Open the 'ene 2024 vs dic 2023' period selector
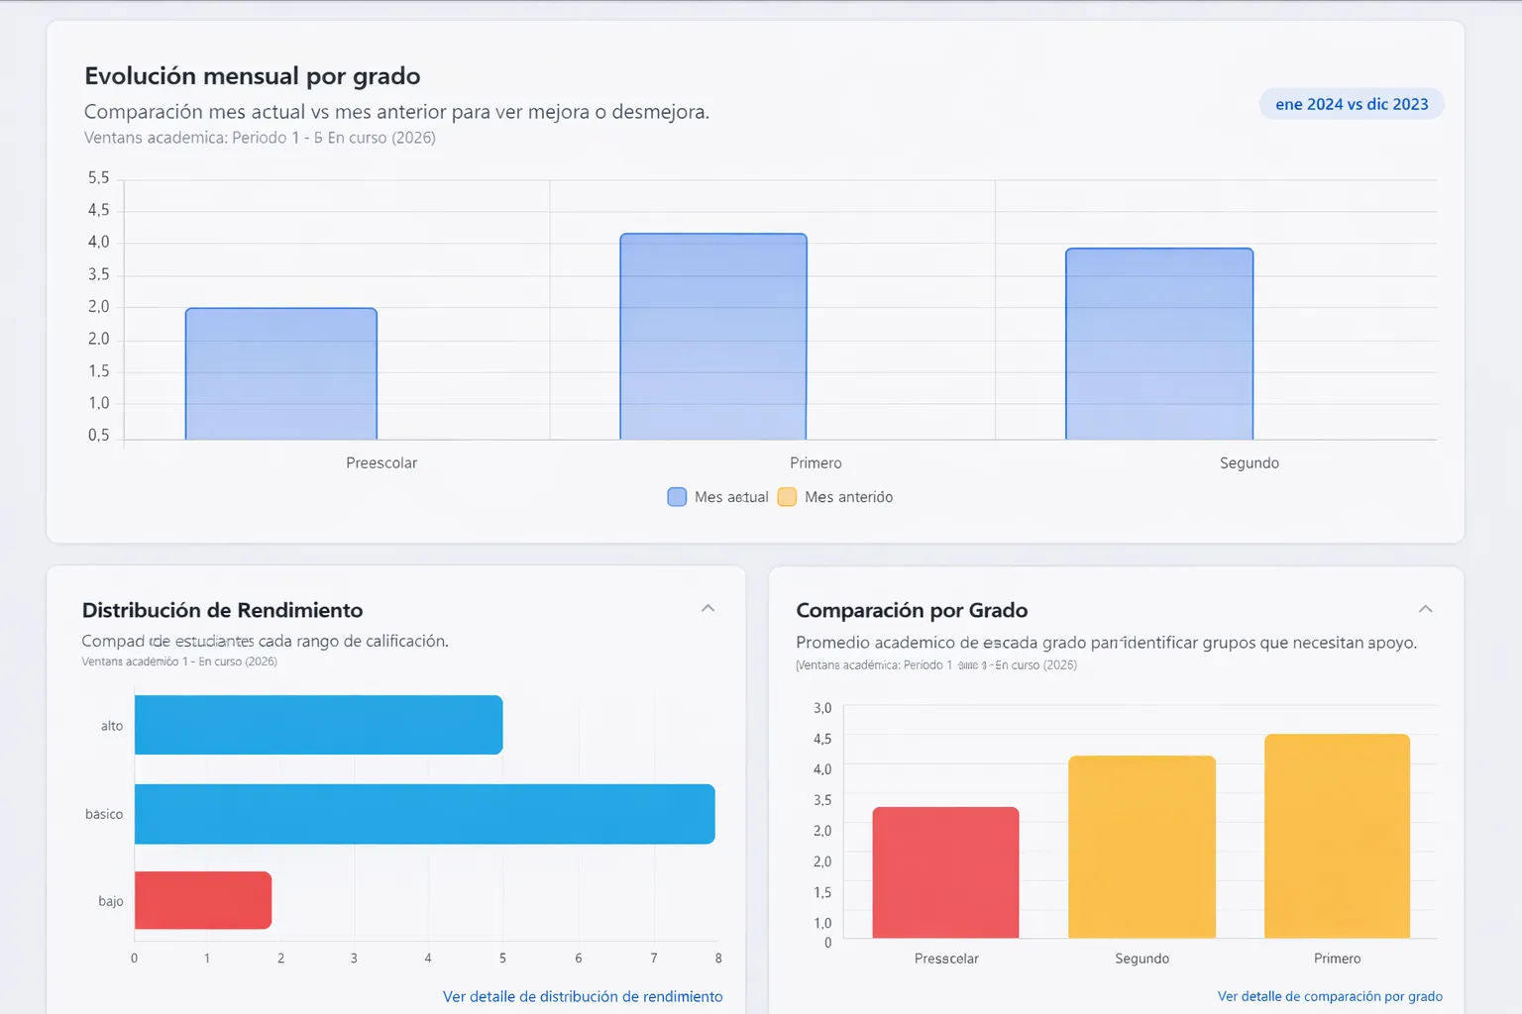This screenshot has width=1522, height=1014. pyautogui.click(x=1351, y=103)
